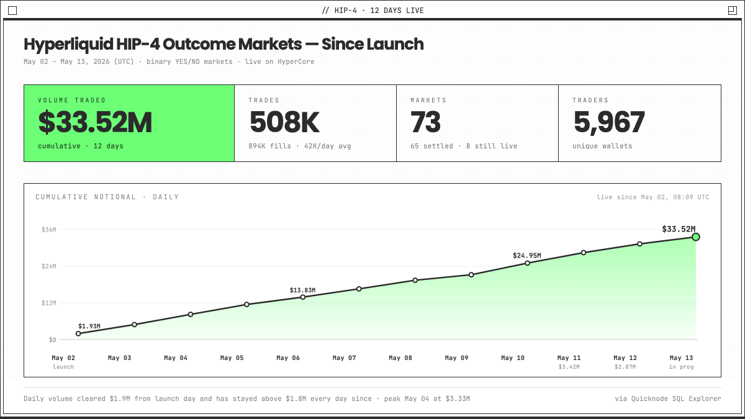This screenshot has height=419, width=745.
Task: Click the footer sentence about daily volume peak
Action: click(247, 399)
